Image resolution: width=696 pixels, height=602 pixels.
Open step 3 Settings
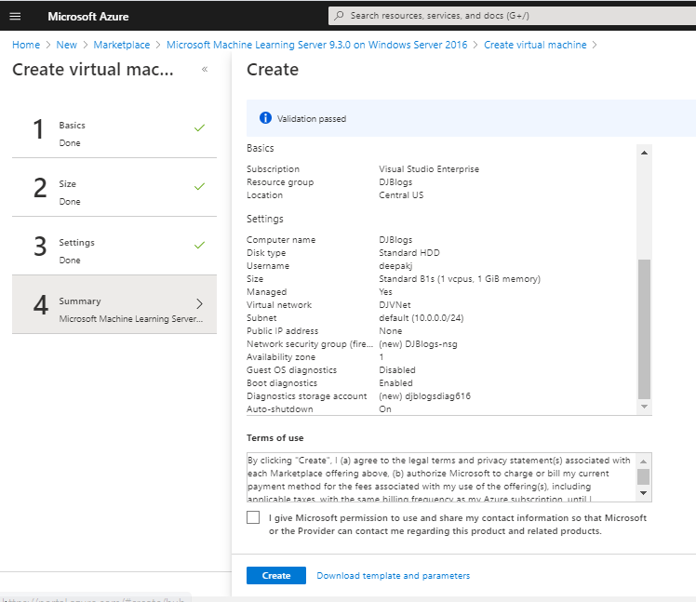[114, 246]
